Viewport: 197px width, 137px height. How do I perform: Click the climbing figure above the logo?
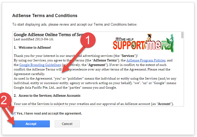pos(149,37)
